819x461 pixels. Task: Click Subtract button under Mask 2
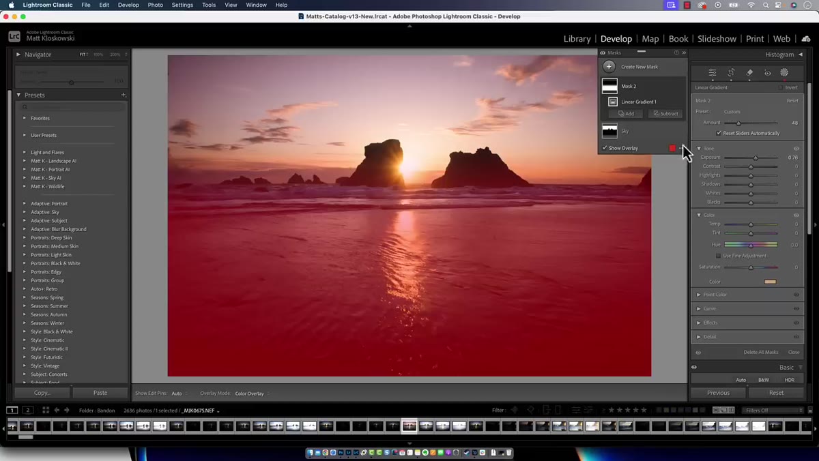[x=665, y=113]
